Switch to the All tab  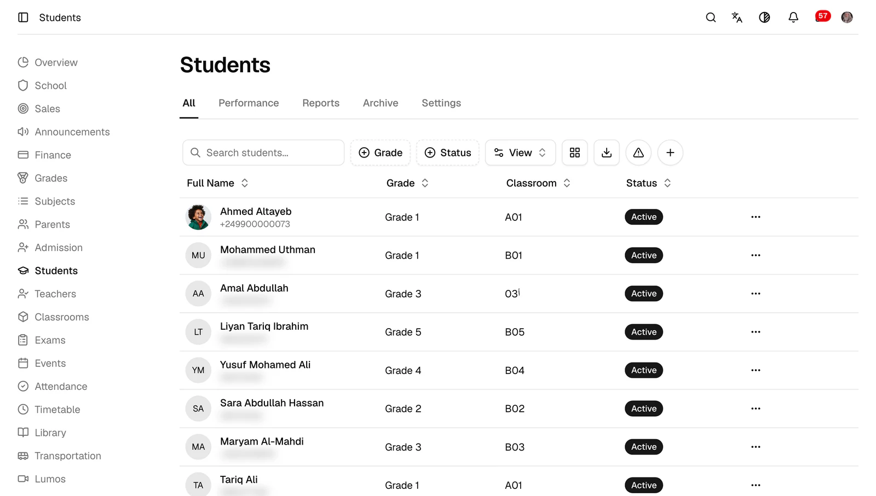(x=189, y=103)
